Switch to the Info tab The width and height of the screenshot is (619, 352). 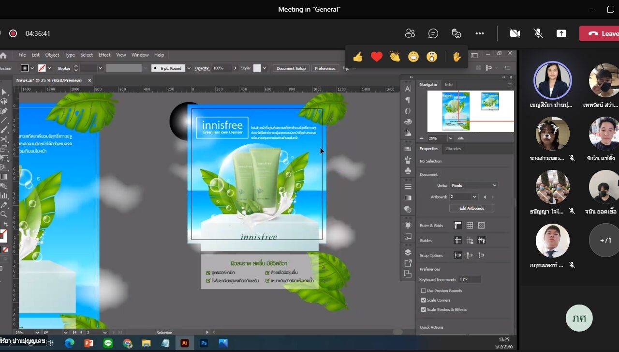[449, 84]
